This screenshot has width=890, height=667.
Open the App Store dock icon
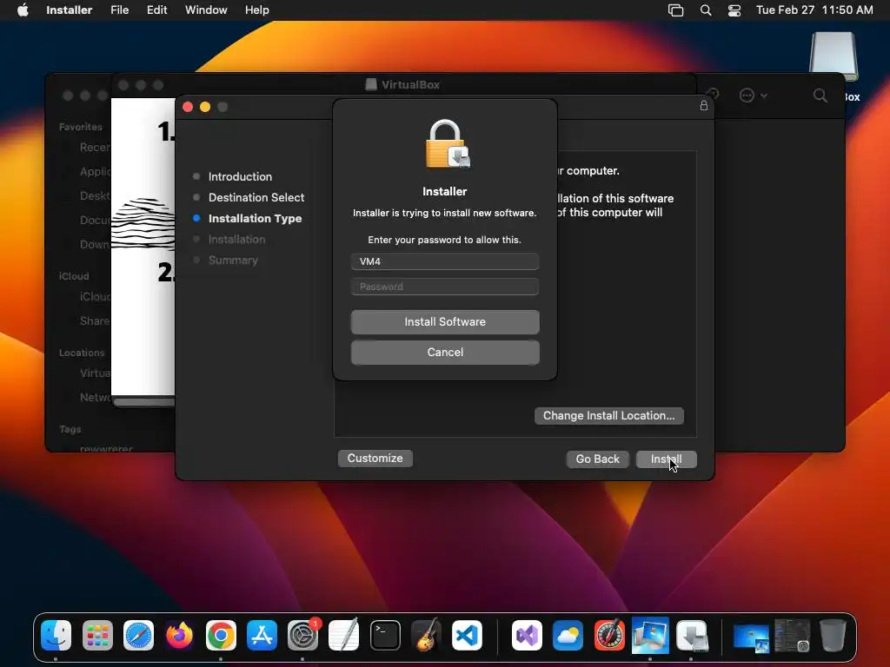[x=262, y=635]
